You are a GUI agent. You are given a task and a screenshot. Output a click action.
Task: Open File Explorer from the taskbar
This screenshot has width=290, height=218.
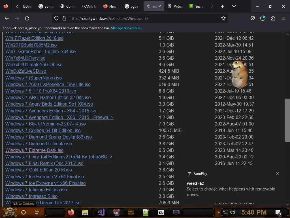pyautogui.click(x=85, y=212)
